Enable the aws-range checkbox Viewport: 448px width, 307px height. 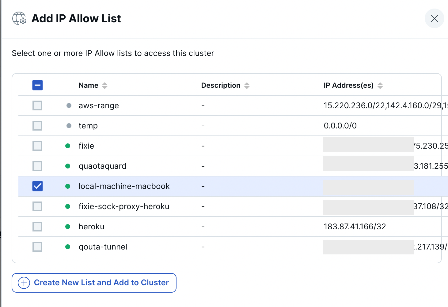(x=37, y=105)
